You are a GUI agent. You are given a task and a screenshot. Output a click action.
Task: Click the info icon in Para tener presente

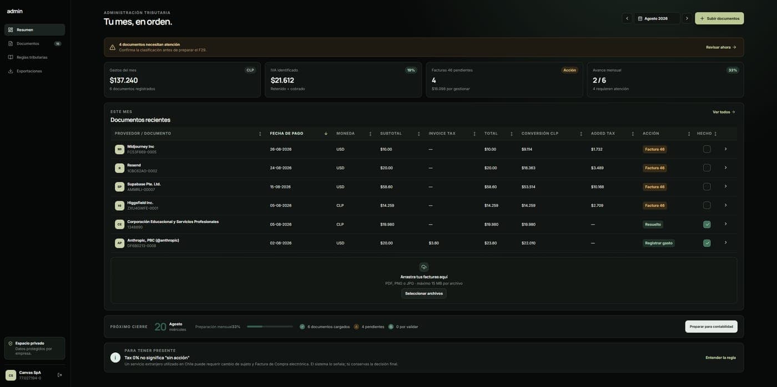point(115,358)
